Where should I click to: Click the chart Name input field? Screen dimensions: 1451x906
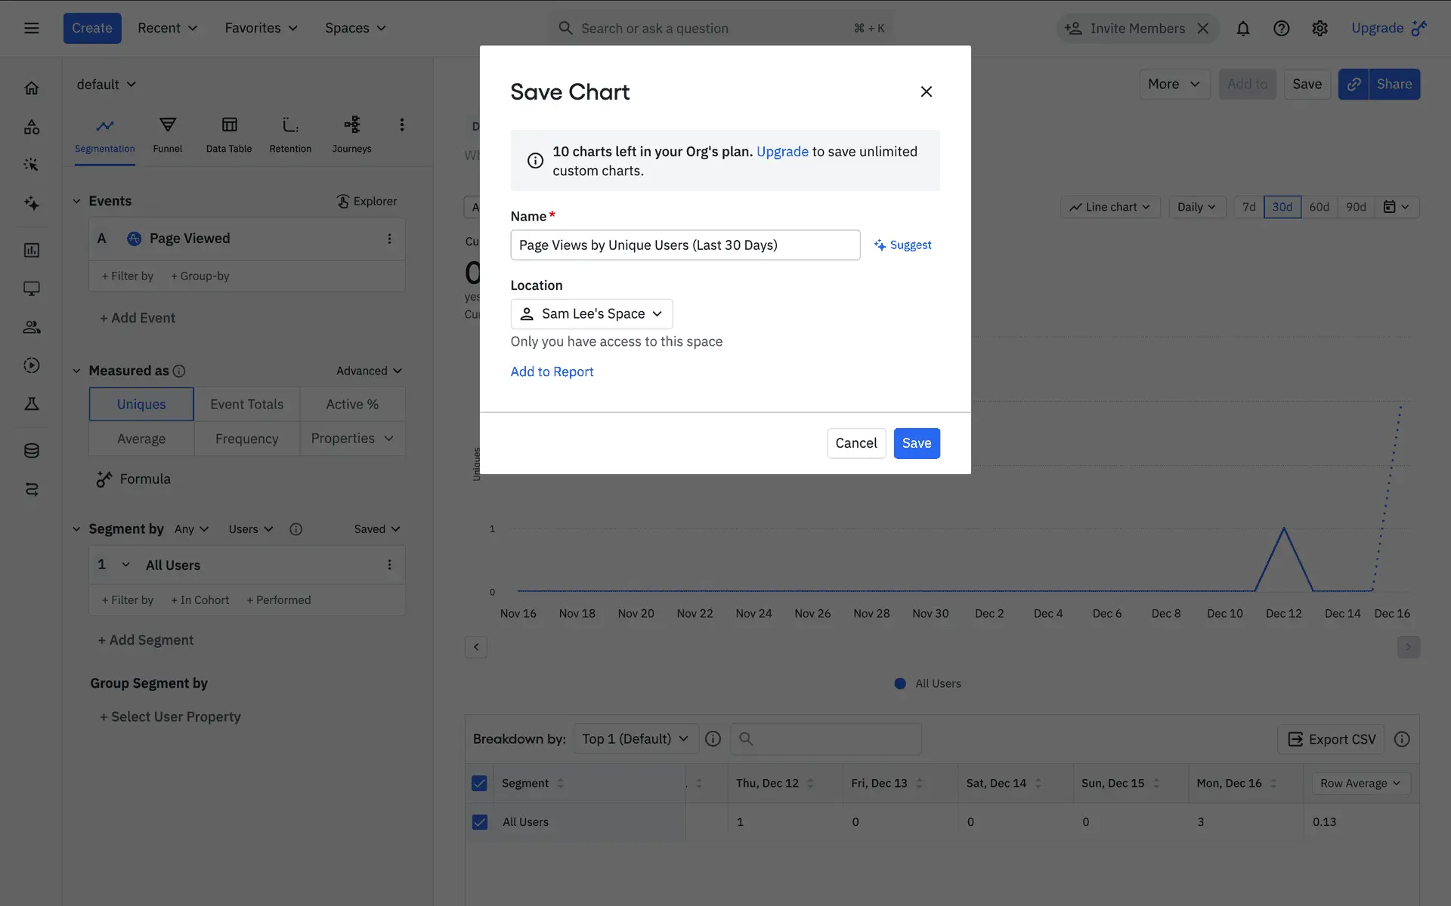coord(685,245)
